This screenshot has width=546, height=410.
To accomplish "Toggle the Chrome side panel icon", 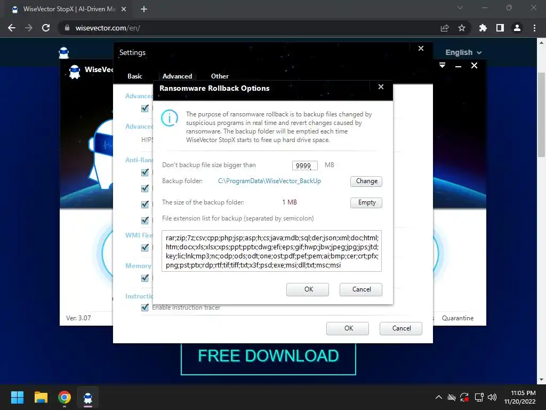I will point(500,28).
